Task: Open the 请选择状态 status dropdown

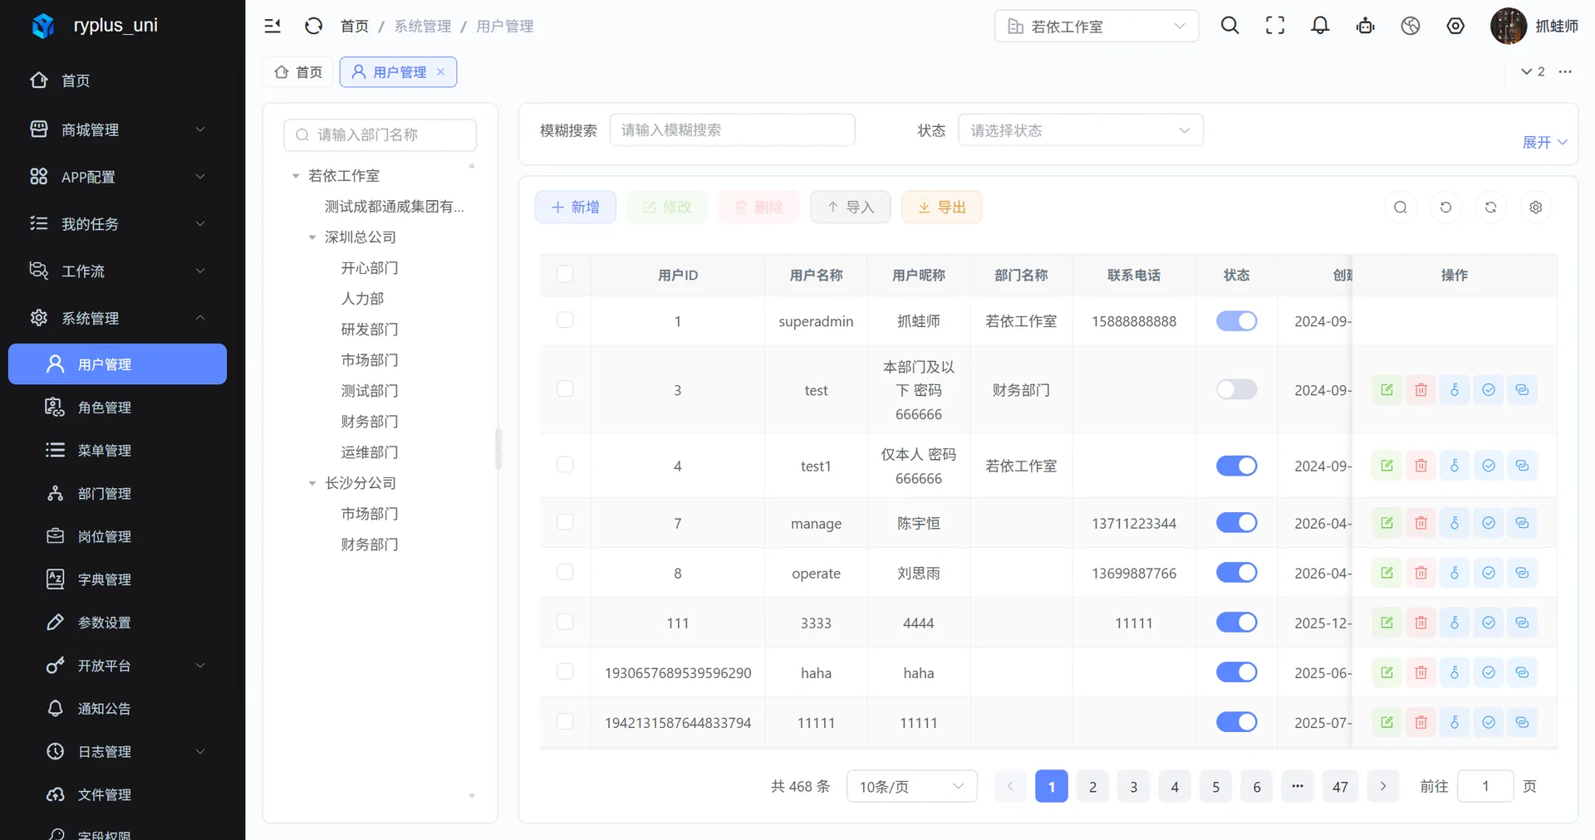Action: [1080, 130]
